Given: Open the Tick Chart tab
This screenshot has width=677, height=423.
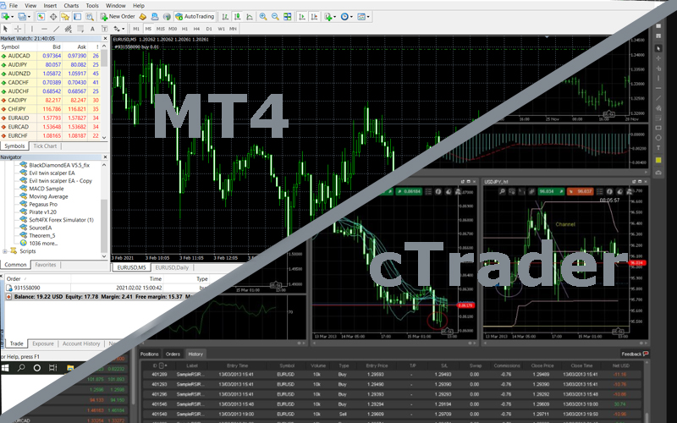Looking at the screenshot, I should tap(44, 146).
